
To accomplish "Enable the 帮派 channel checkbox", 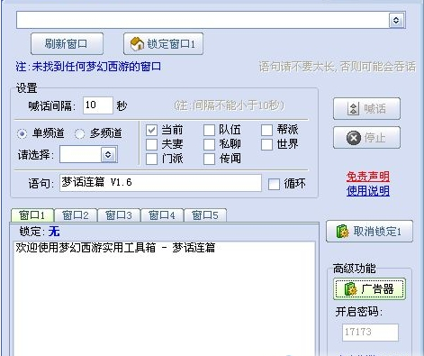I will [266, 130].
